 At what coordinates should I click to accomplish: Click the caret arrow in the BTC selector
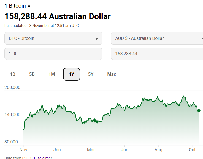[96, 39]
